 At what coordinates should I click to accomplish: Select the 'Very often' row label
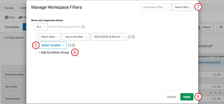coord(11,86)
